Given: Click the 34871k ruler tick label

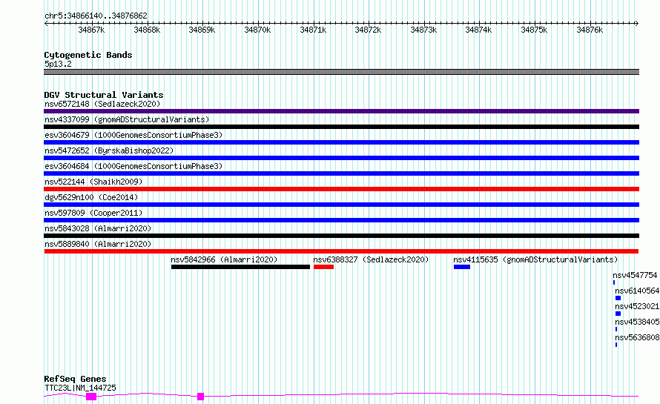Looking at the screenshot, I should click(313, 30).
